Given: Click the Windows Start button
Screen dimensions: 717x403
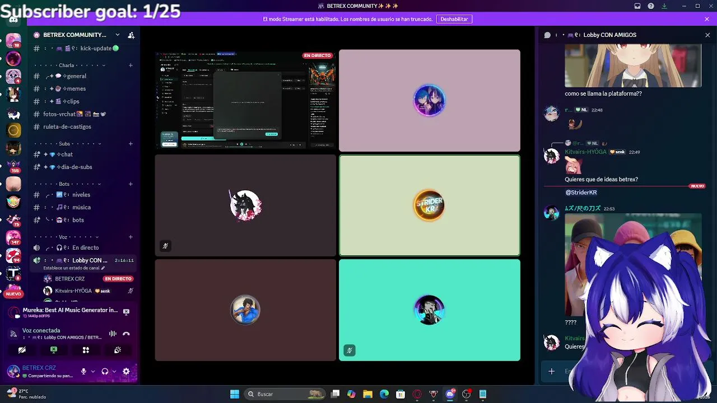Looking at the screenshot, I should pos(235,394).
